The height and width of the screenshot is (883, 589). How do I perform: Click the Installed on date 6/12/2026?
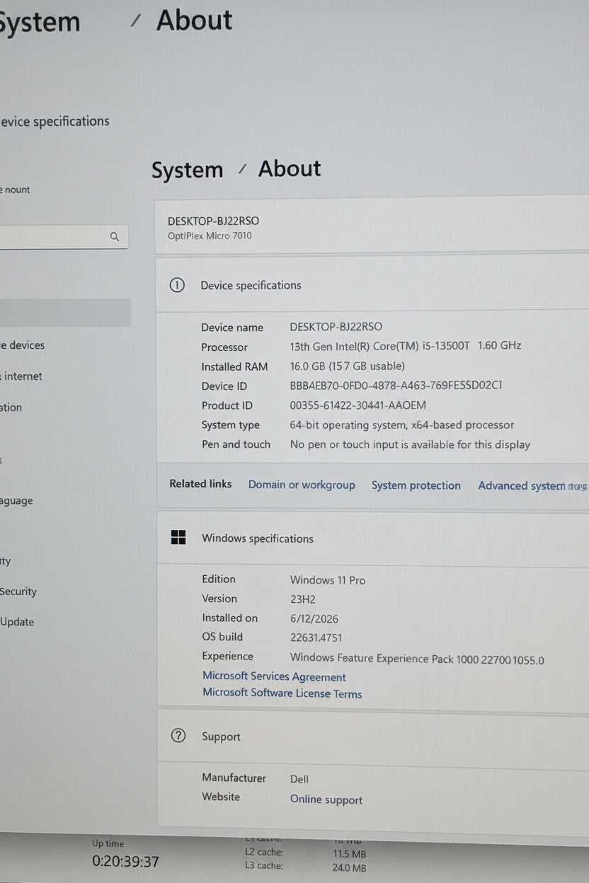(x=314, y=619)
